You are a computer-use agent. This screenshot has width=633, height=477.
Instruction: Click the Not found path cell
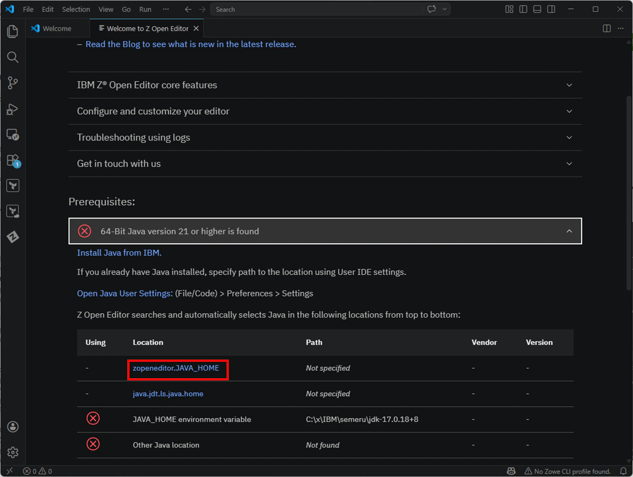click(x=322, y=445)
